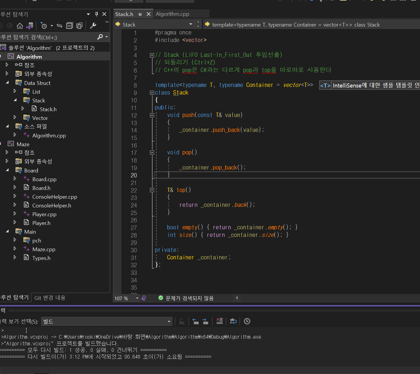Screen dimensions: 420x374
Task: Go to Solution Explorer home view
Action: tap(20, 26)
